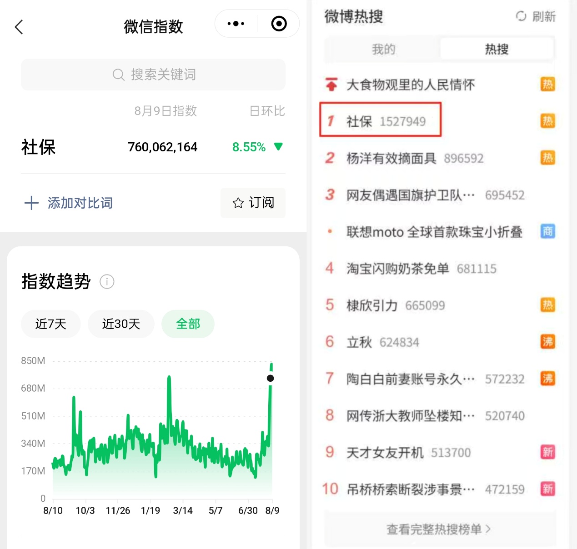Open 查看完整热搜榜单 full list
577x549 pixels.
[x=439, y=529]
